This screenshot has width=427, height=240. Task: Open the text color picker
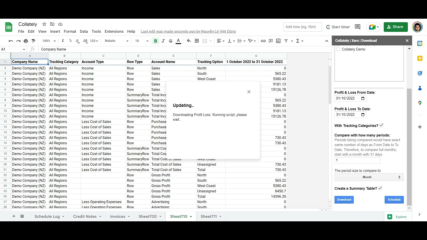(x=178, y=41)
